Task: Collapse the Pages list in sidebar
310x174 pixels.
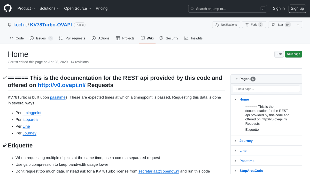Action: tap(236, 79)
